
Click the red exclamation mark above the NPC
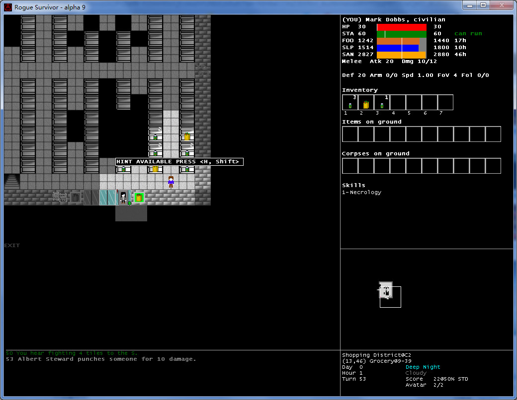pos(117,192)
